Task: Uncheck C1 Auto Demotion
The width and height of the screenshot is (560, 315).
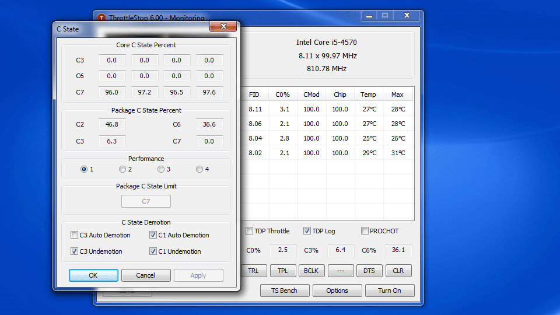Action: click(153, 235)
